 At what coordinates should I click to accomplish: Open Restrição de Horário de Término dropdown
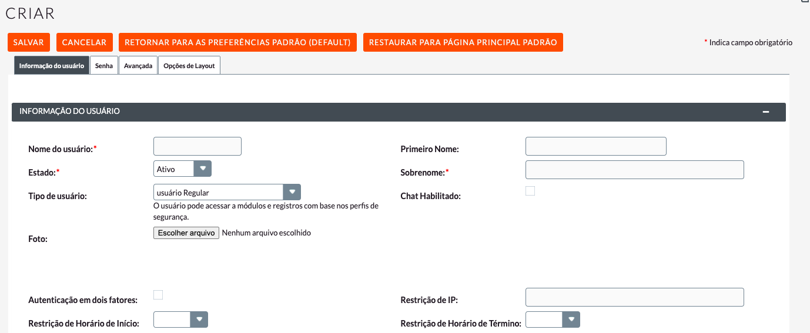click(553, 319)
